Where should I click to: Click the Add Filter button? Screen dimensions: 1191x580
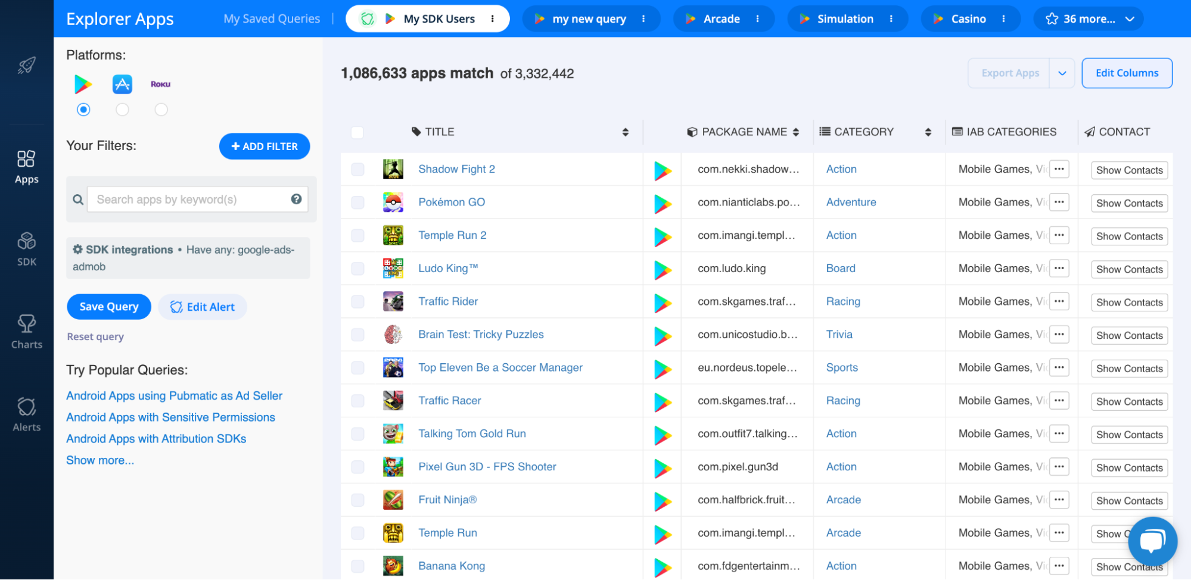(x=265, y=146)
